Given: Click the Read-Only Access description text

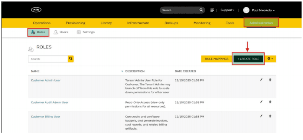Looking at the screenshot, I should click(145, 104).
